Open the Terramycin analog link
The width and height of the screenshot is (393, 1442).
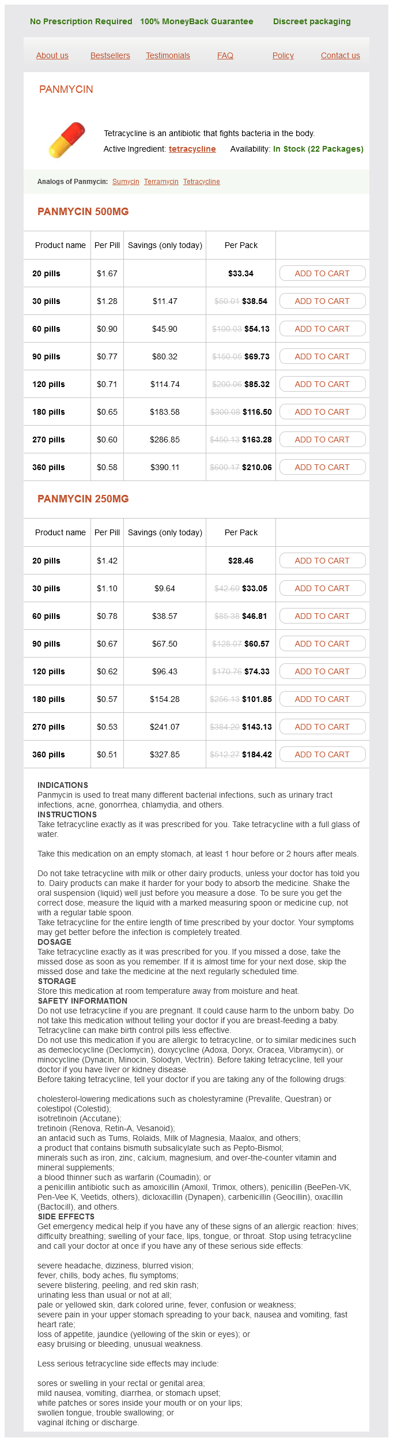(x=161, y=182)
